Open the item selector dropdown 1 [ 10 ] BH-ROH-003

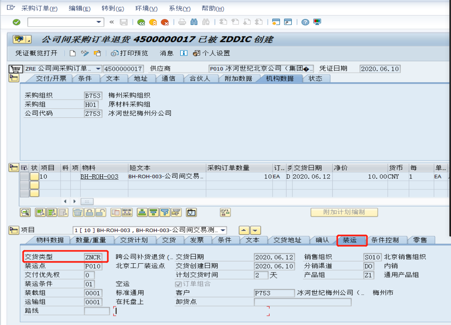coord(223,230)
